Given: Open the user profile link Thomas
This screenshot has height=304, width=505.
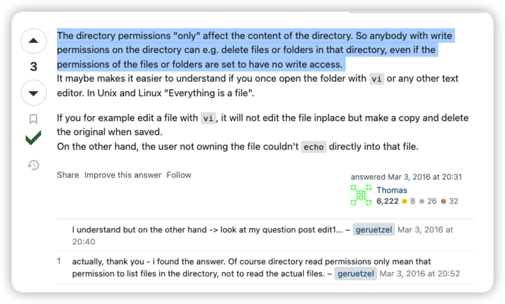Looking at the screenshot, I should pos(391,190).
